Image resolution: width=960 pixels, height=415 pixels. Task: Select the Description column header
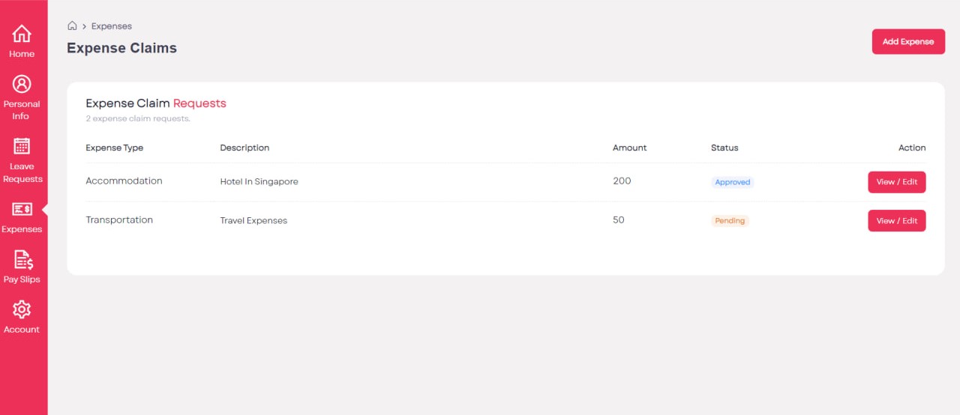[244, 148]
